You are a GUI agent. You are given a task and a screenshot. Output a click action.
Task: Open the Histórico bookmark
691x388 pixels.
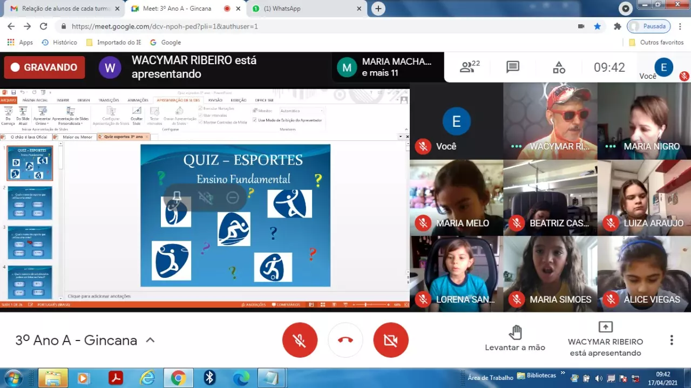coord(59,42)
